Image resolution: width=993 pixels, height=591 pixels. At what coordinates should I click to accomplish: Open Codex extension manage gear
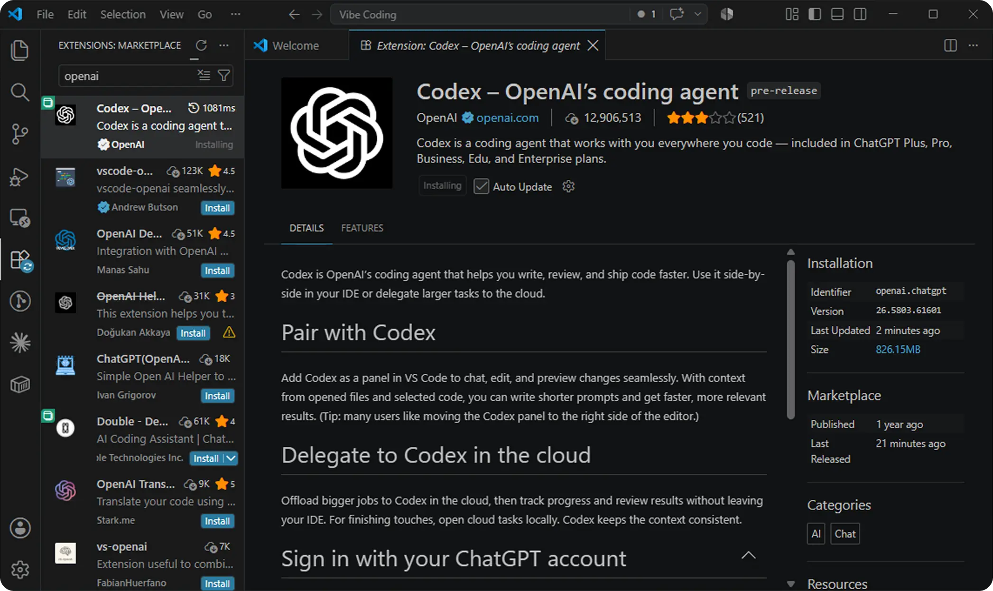click(x=568, y=186)
